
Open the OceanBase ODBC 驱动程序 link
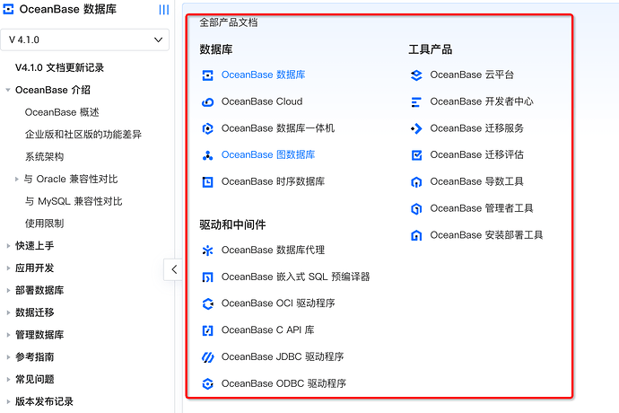[283, 383]
